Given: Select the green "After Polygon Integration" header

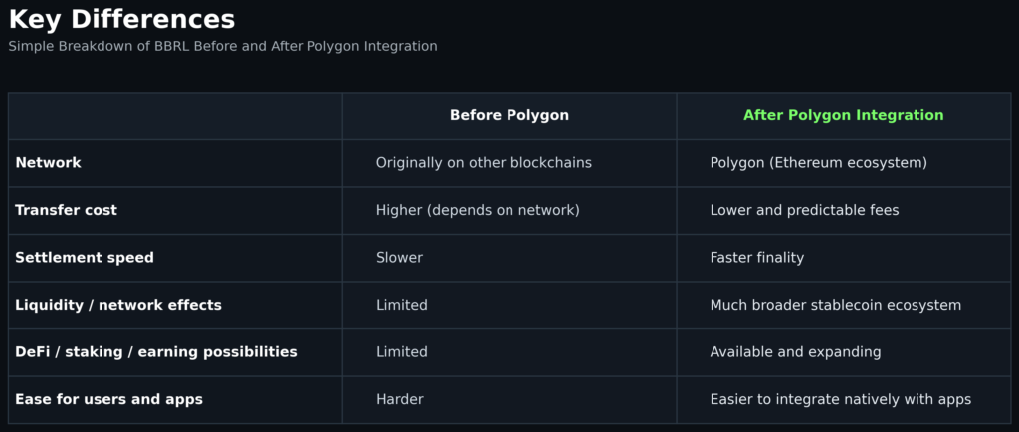Looking at the screenshot, I should pyautogui.click(x=843, y=115).
